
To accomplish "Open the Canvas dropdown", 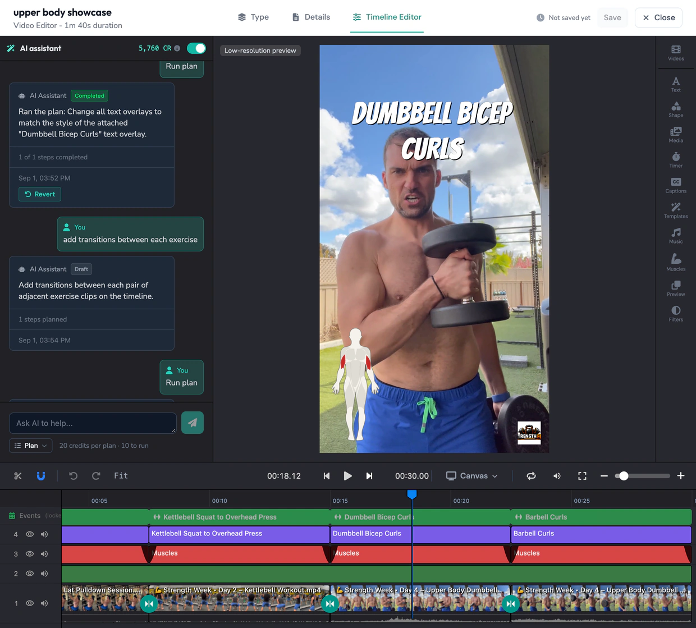I will pos(472,476).
